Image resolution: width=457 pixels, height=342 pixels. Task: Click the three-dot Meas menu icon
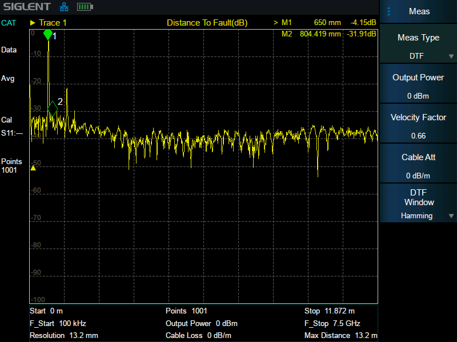pos(389,11)
